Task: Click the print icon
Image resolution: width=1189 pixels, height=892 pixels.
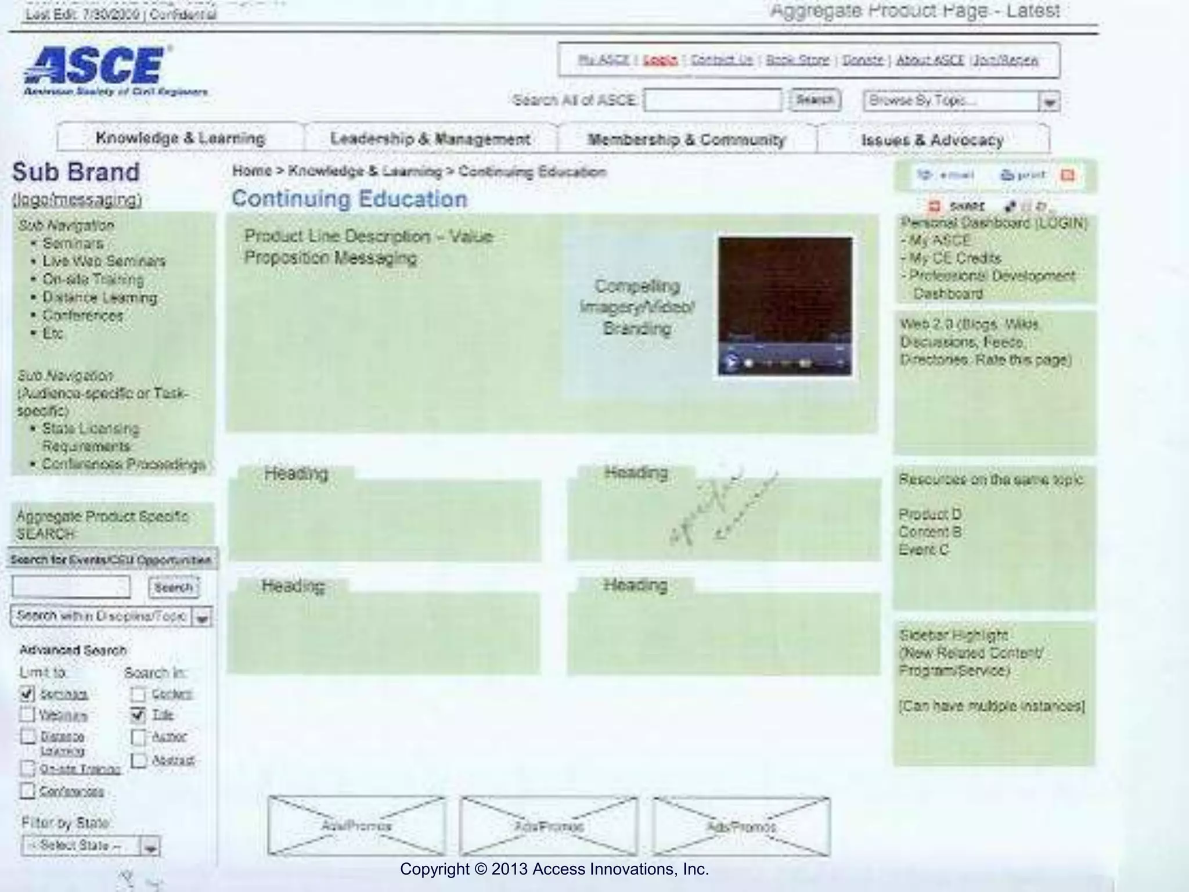Action: click(x=1007, y=175)
